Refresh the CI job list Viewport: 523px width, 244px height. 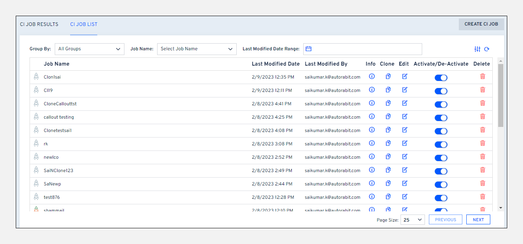487,49
